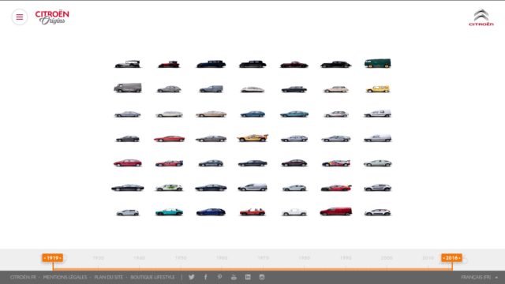Click the Citroën Origins logo
This screenshot has height=284, width=505.
pyautogui.click(x=52, y=17)
